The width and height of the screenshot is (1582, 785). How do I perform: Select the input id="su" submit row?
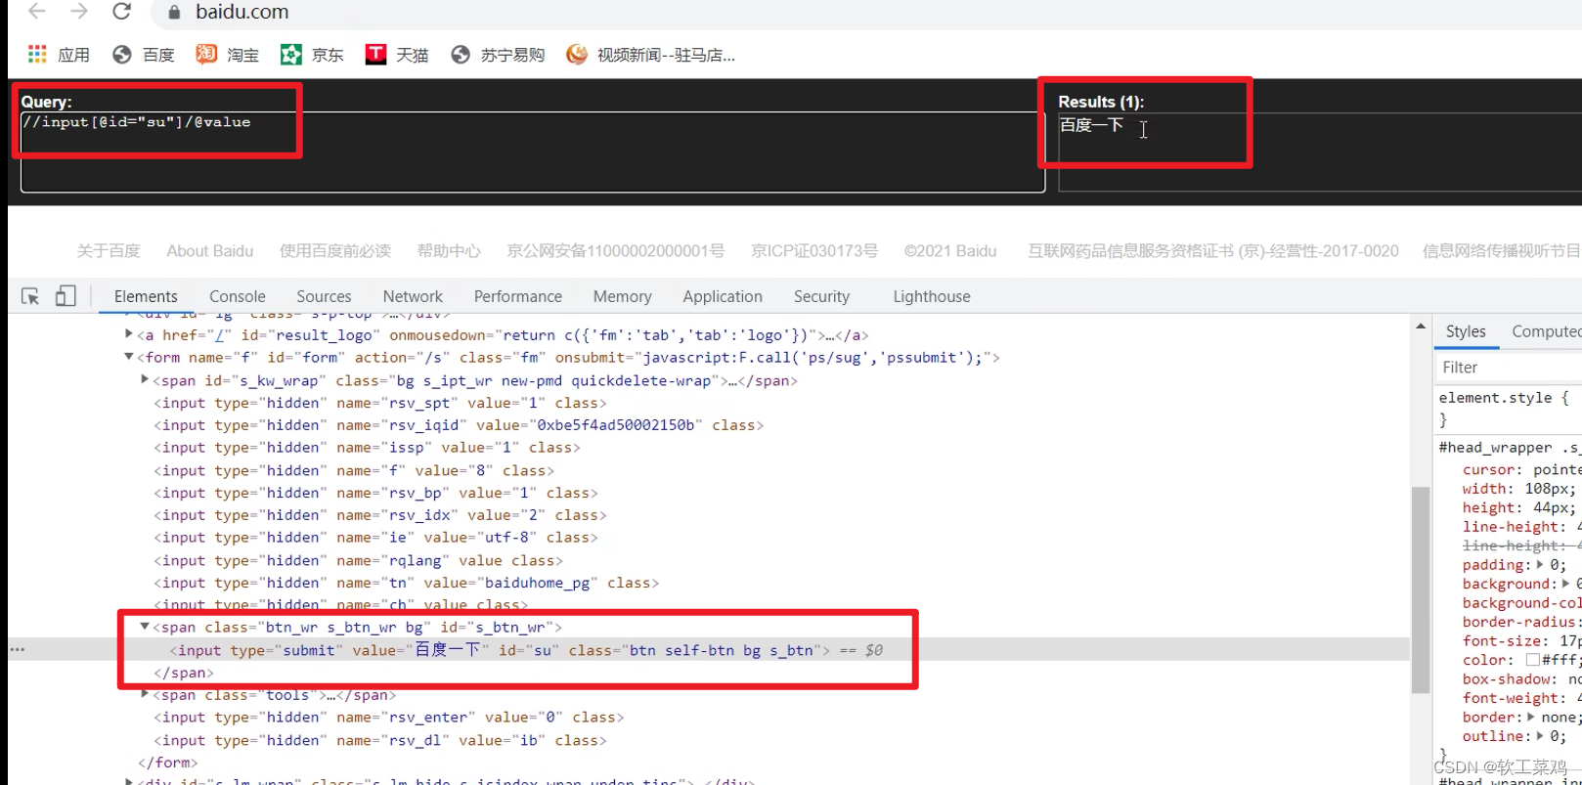709,650
